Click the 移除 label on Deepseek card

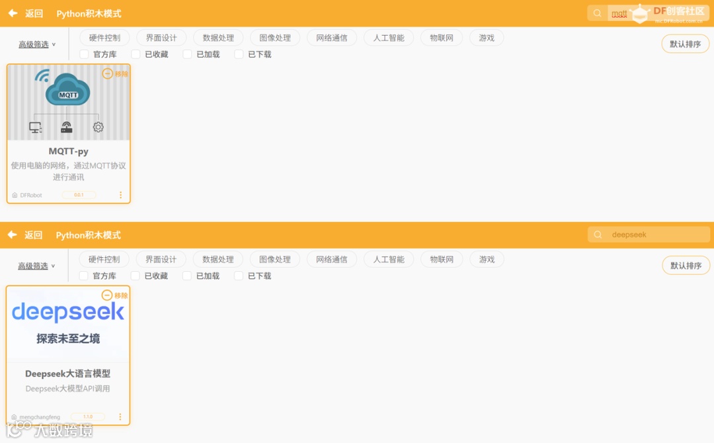click(x=121, y=296)
